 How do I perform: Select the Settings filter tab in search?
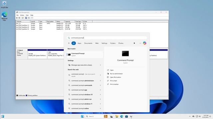[104, 43]
